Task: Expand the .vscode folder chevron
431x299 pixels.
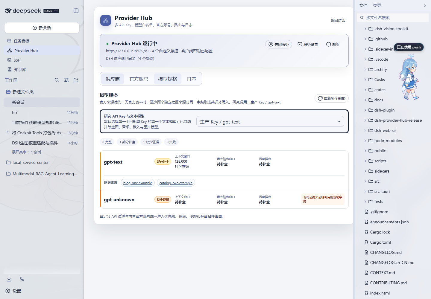Action: point(365,59)
